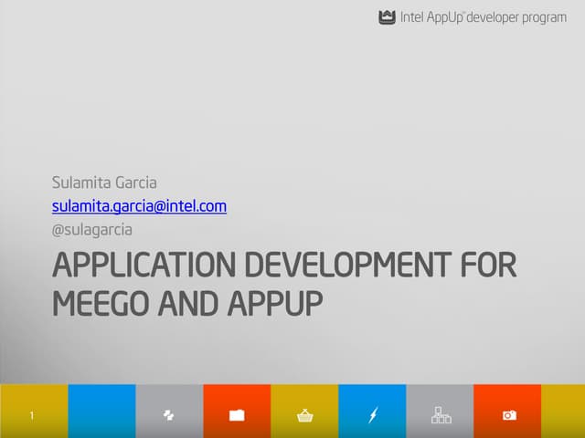Screen dimensions: 585x438
Task: Click the camera icon on orange tile
Action: pos(509,416)
